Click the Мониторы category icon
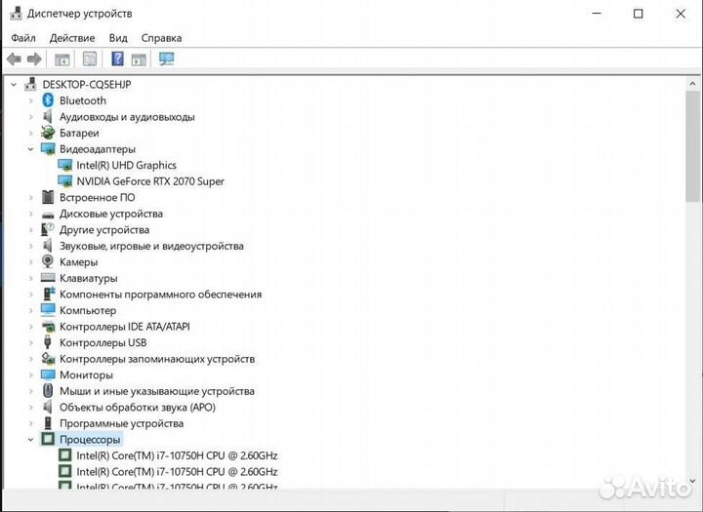 click(48, 374)
